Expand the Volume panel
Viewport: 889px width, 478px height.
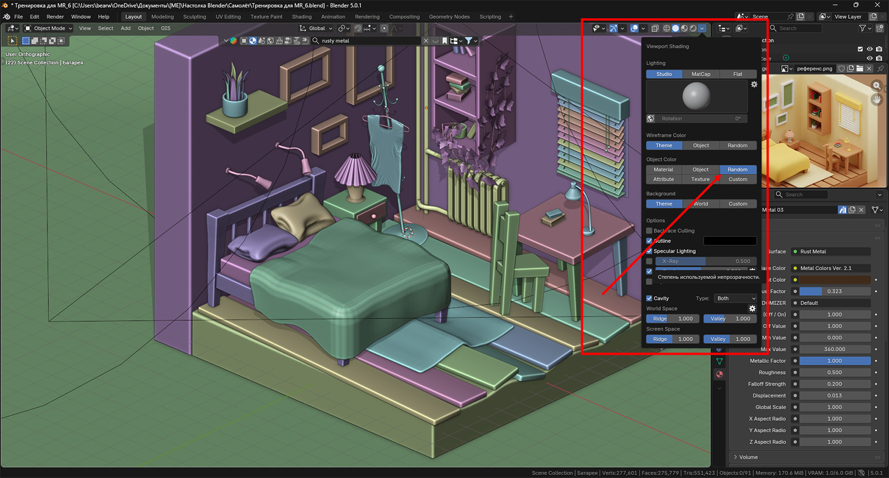[x=748, y=457]
